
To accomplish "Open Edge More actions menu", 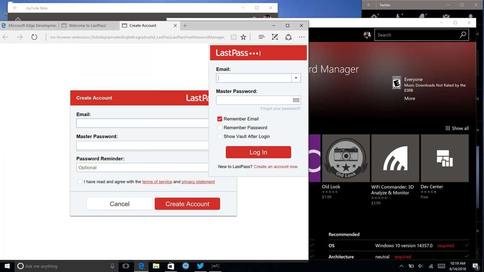I will tap(302, 37).
